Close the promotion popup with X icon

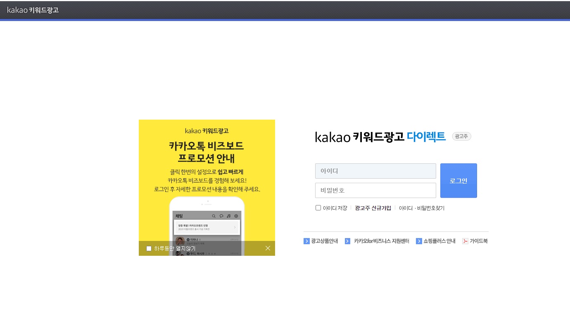point(268,248)
